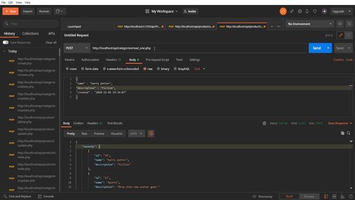
Task: Select the x-www-form-urlencoded radio button
Action: [104, 69]
